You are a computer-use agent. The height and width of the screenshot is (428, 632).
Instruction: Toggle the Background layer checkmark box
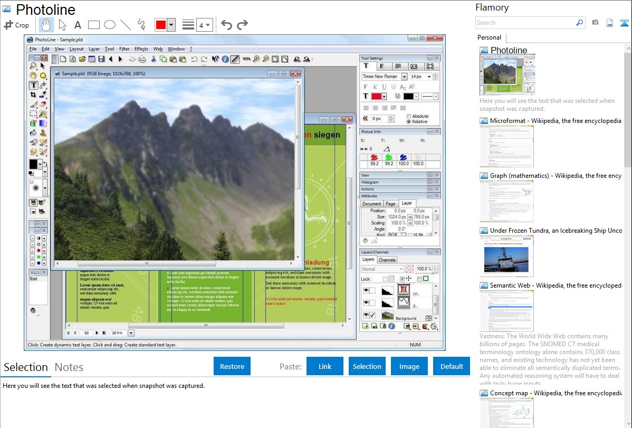(x=372, y=315)
